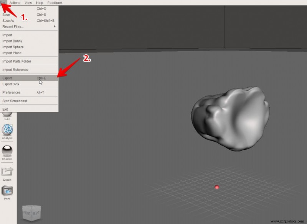Choose Import from the File menu
Image resolution: width=307 pixels, height=224 pixels.
point(29,35)
